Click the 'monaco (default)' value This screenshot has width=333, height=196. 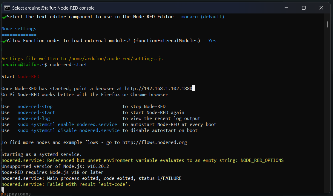point(203,17)
